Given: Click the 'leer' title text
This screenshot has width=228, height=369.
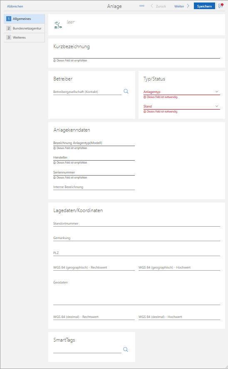Looking at the screenshot, I should pyautogui.click(x=70, y=22).
